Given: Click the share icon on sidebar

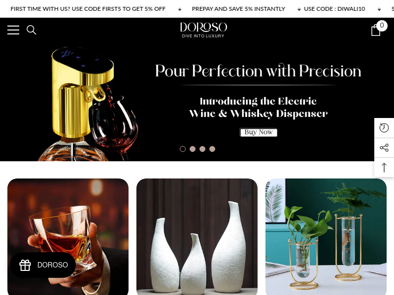Looking at the screenshot, I should click(384, 147).
